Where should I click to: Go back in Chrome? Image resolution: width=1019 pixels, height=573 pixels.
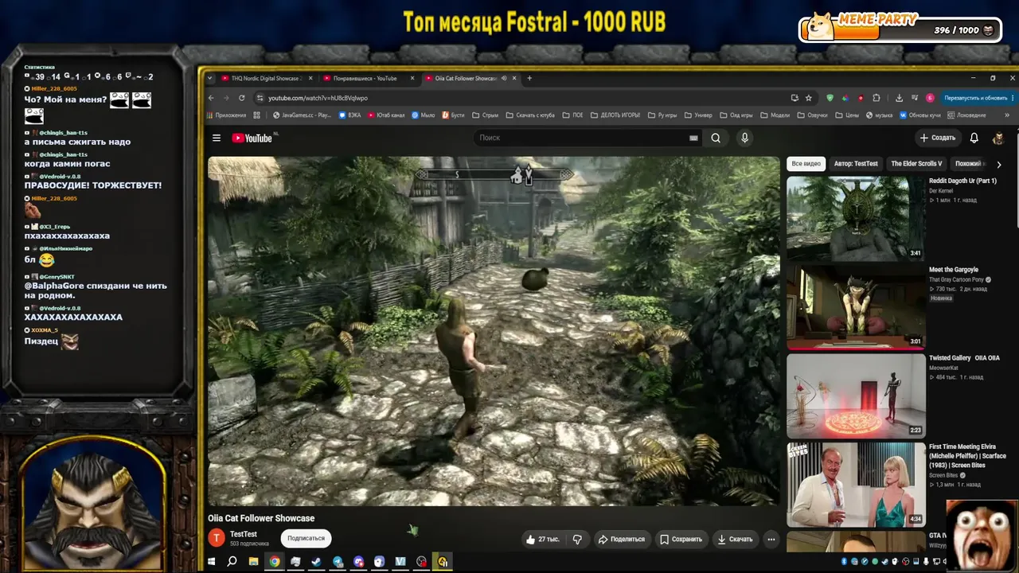(211, 98)
